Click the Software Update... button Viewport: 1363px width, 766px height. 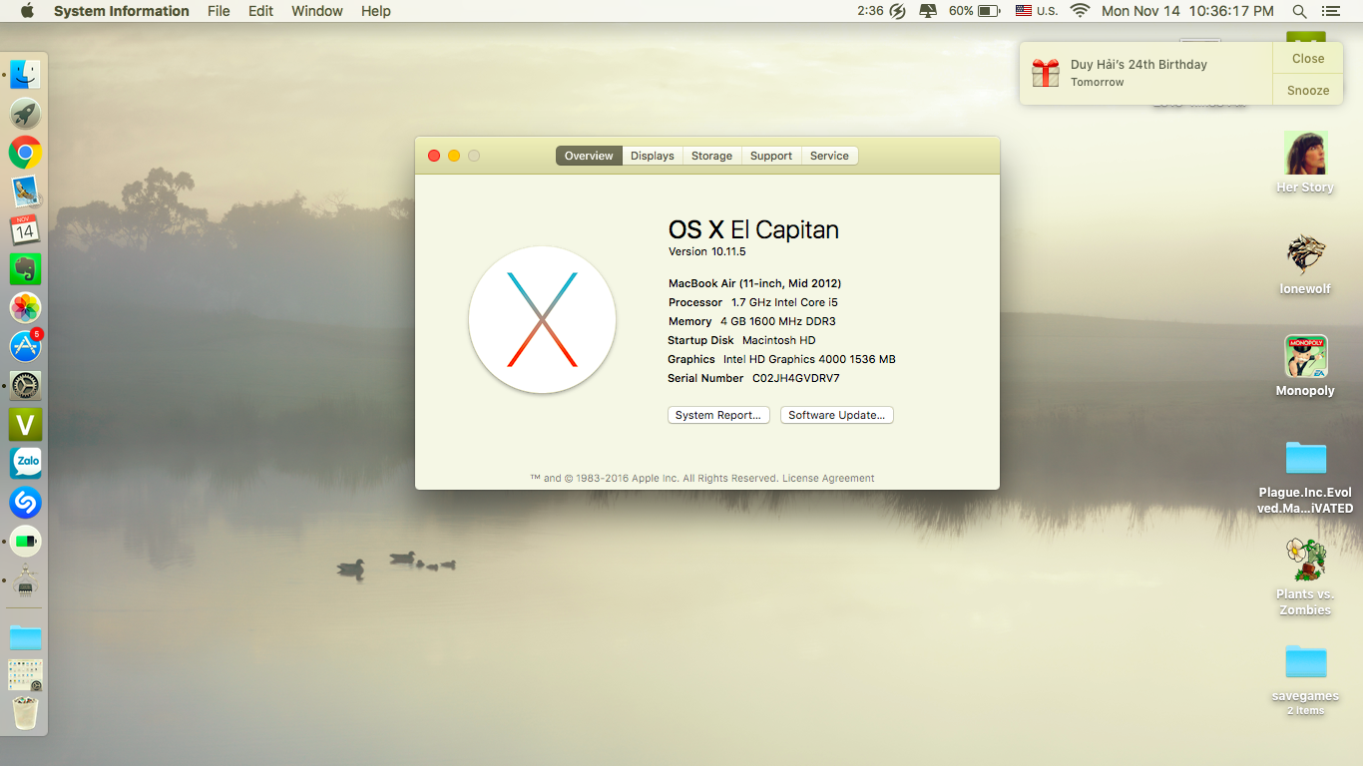pos(836,415)
